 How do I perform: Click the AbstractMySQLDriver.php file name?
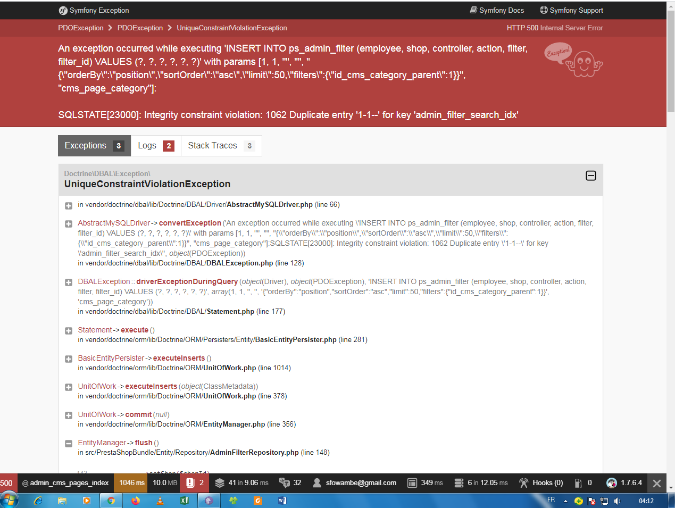270,205
